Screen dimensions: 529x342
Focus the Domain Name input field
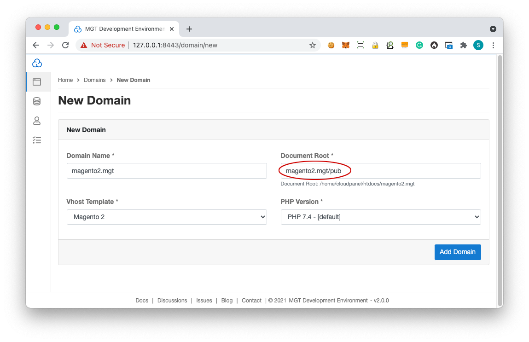[167, 171]
